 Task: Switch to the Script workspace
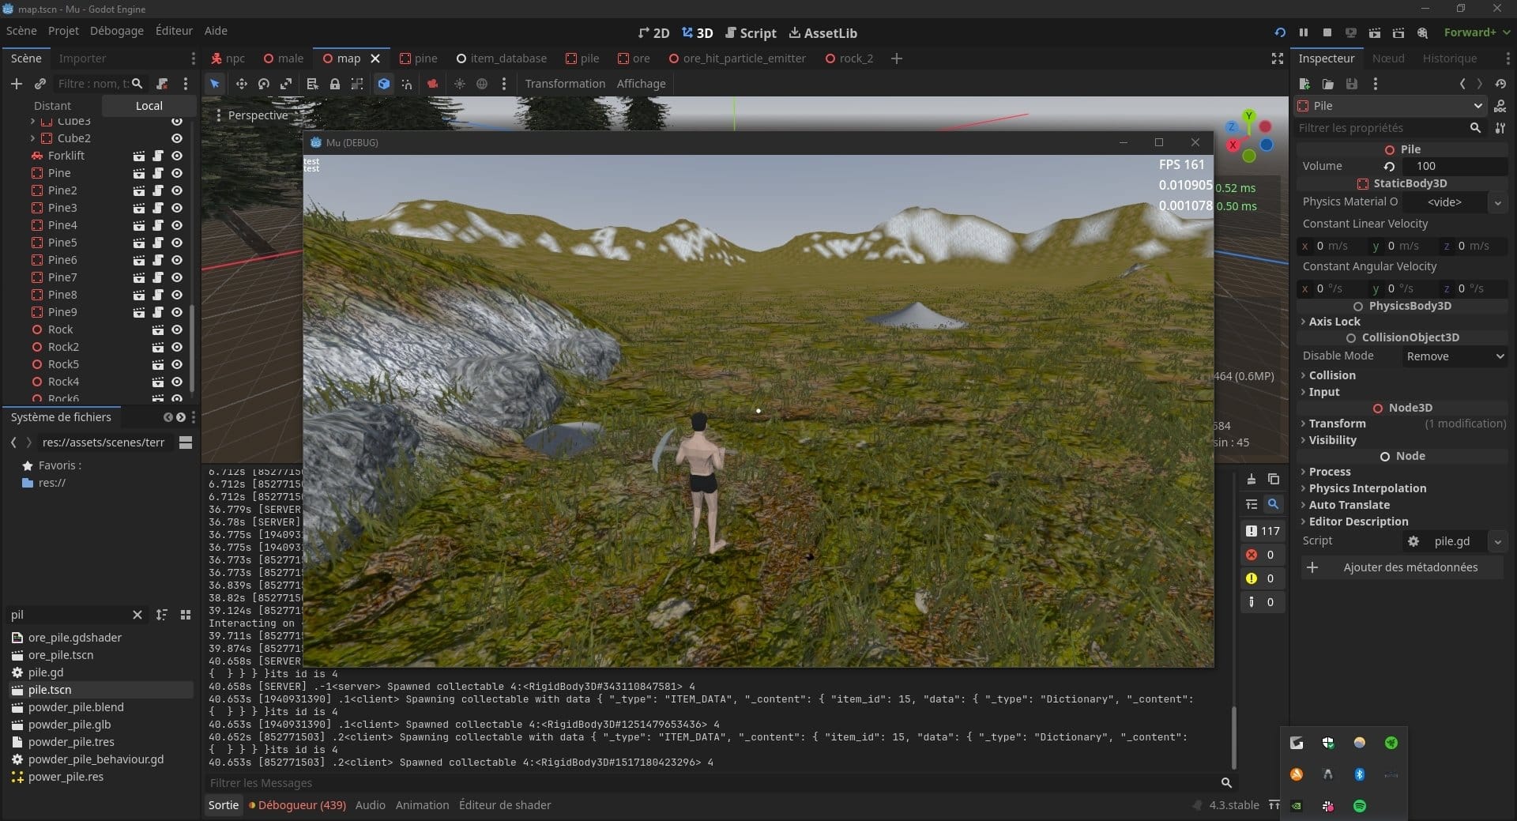click(x=751, y=32)
